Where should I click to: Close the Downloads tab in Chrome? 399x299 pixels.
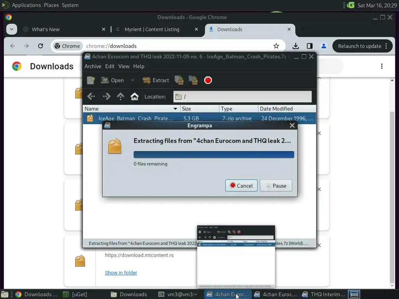pos(289,30)
